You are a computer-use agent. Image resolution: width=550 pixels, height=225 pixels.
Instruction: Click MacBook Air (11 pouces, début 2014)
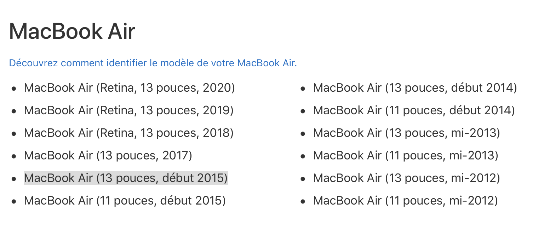(414, 110)
